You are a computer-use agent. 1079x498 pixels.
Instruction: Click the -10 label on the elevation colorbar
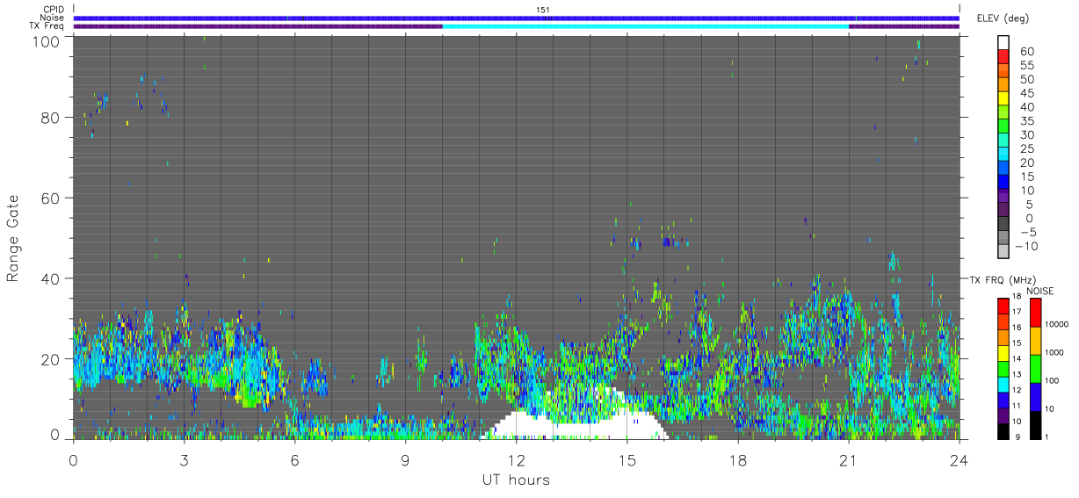tap(1025, 246)
